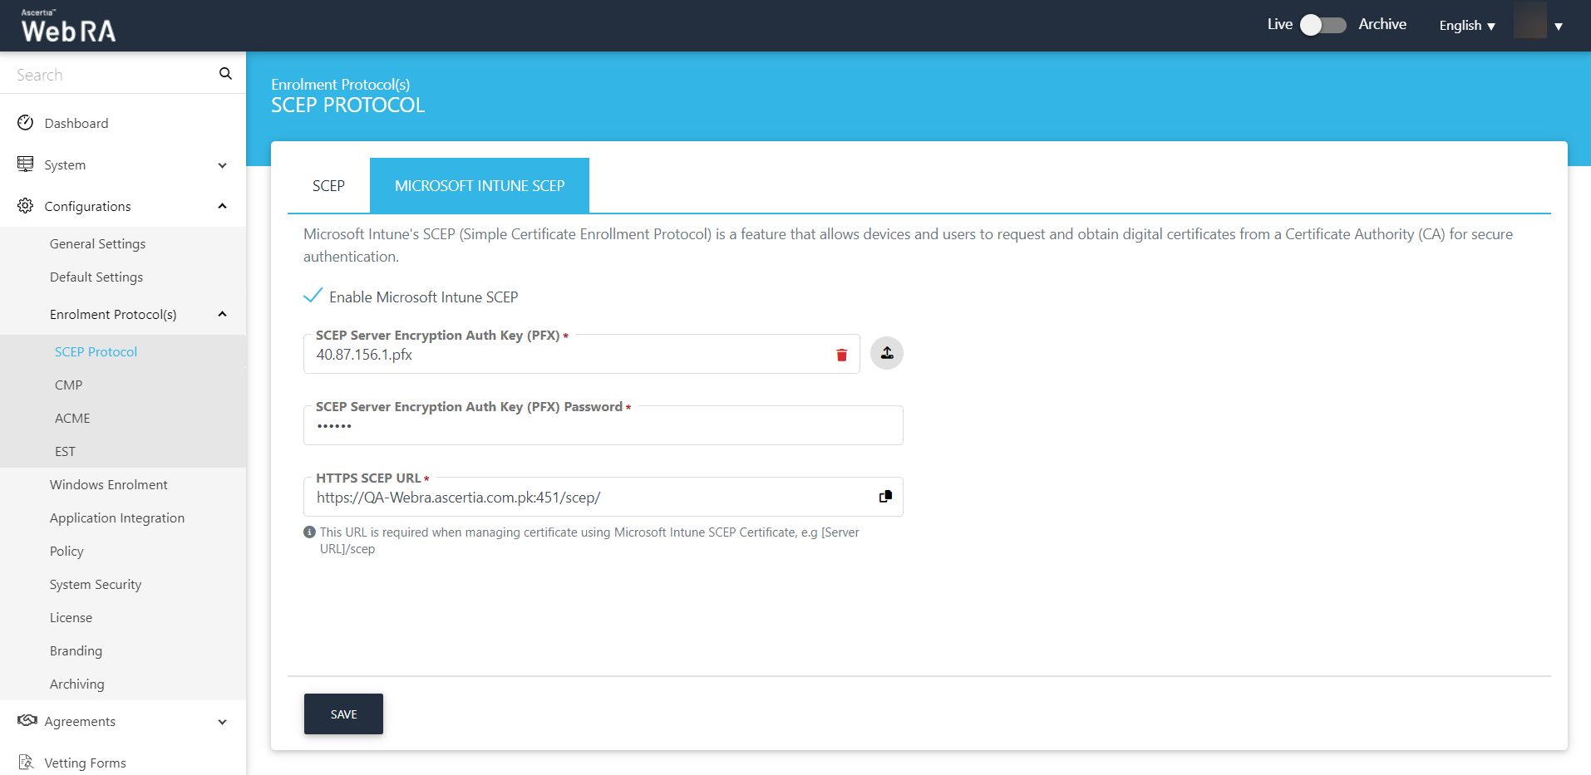Toggle Live to Archive mode switch
This screenshot has height=775, width=1591.
(x=1323, y=25)
